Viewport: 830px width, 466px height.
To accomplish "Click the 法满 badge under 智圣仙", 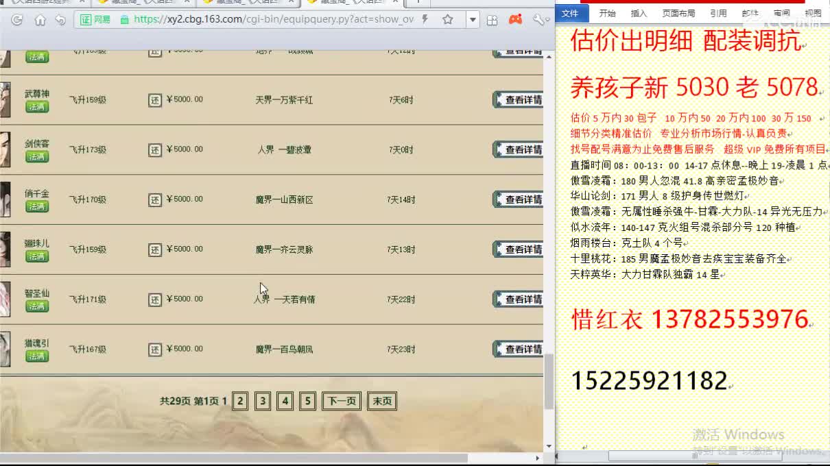I will click(37, 306).
